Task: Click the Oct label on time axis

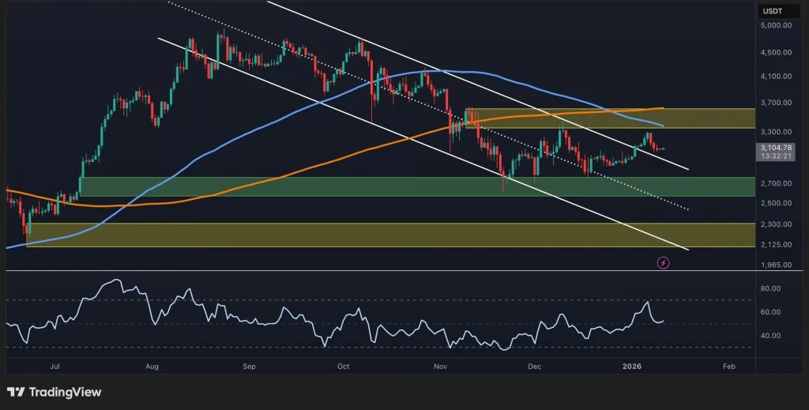Action: coord(343,367)
